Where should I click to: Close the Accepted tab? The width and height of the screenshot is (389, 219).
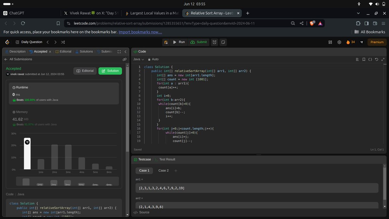click(50, 52)
